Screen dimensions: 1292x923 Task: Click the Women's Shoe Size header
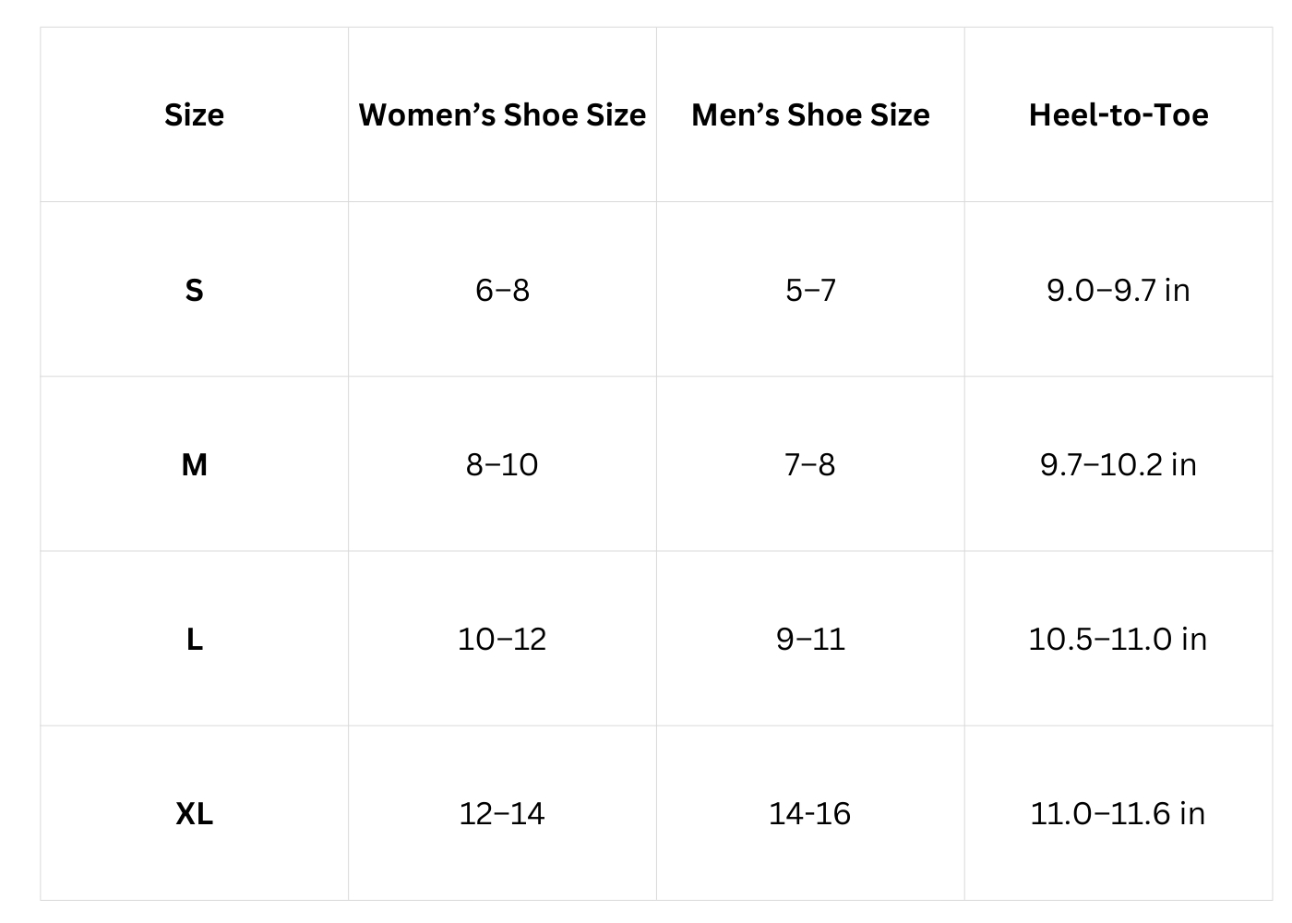pos(502,114)
